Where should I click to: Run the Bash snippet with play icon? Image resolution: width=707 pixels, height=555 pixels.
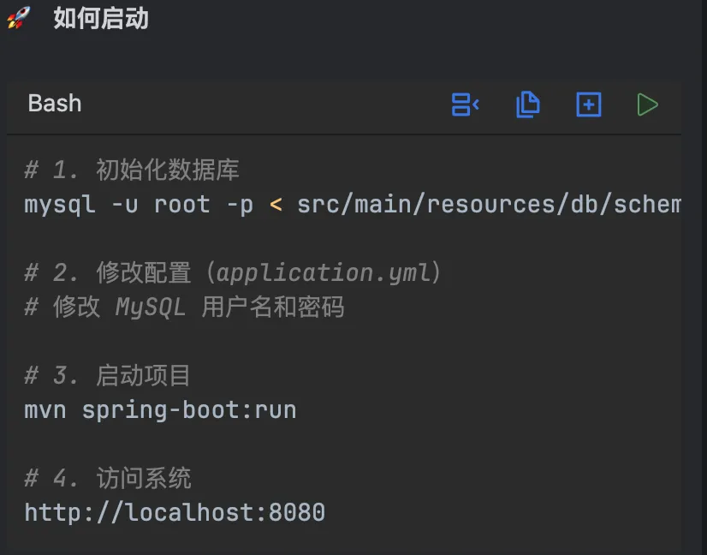tap(647, 104)
